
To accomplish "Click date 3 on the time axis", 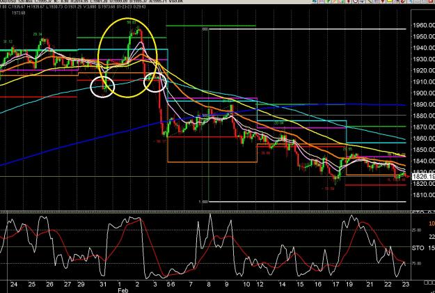I will pos(155,284).
